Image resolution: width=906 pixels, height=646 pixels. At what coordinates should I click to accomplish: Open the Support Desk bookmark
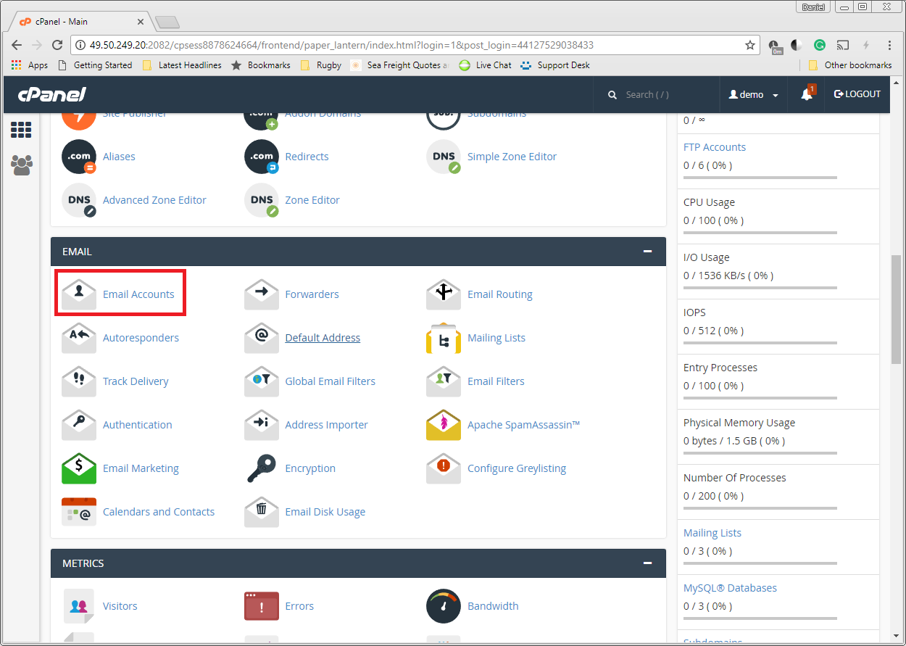click(x=562, y=65)
